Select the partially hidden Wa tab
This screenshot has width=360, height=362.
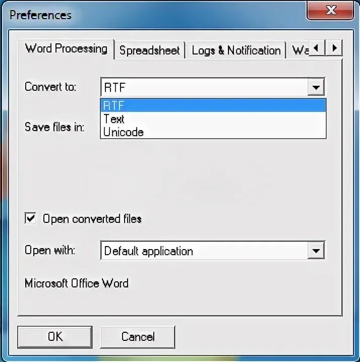[298, 50]
